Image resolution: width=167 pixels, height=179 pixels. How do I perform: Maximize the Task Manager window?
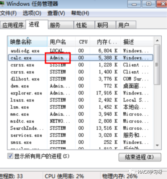coord(149,4)
